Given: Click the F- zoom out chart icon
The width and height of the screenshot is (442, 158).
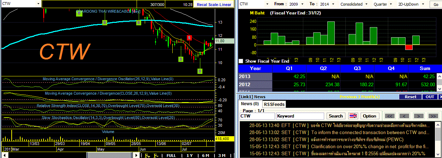Looking at the screenshot, I should point(156,155).
